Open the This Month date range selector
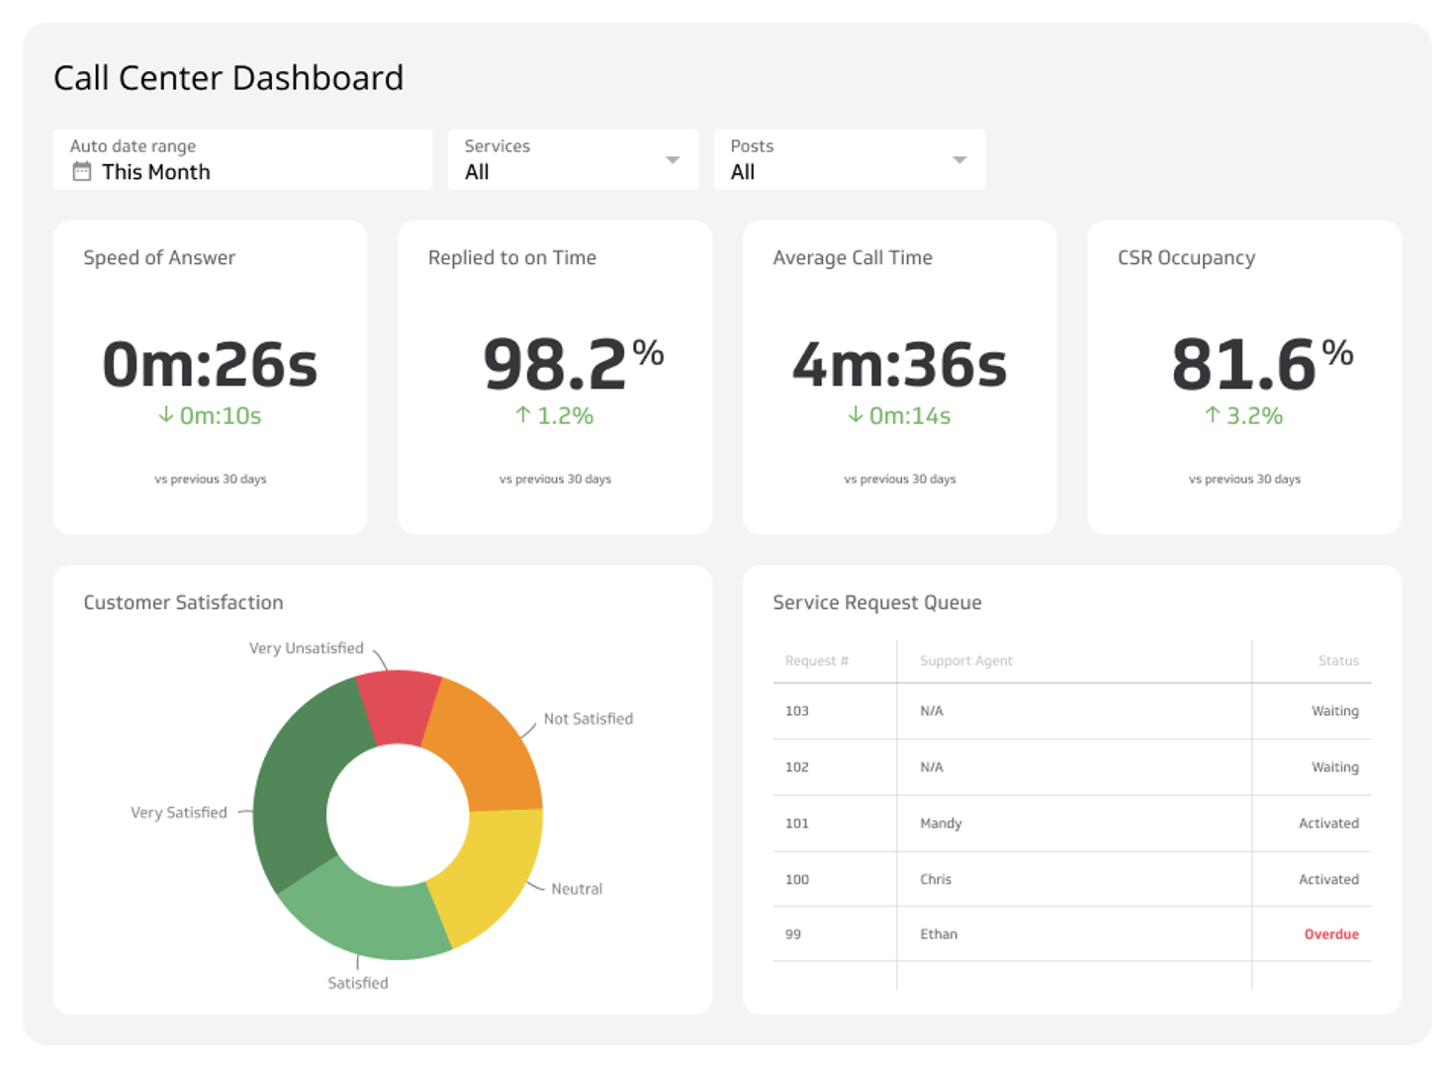This screenshot has width=1455, height=1068. click(155, 172)
